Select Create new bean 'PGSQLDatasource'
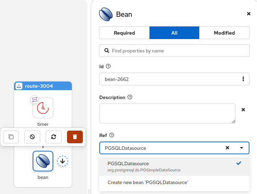Viewport: 257px width, 194px height. click(148, 182)
